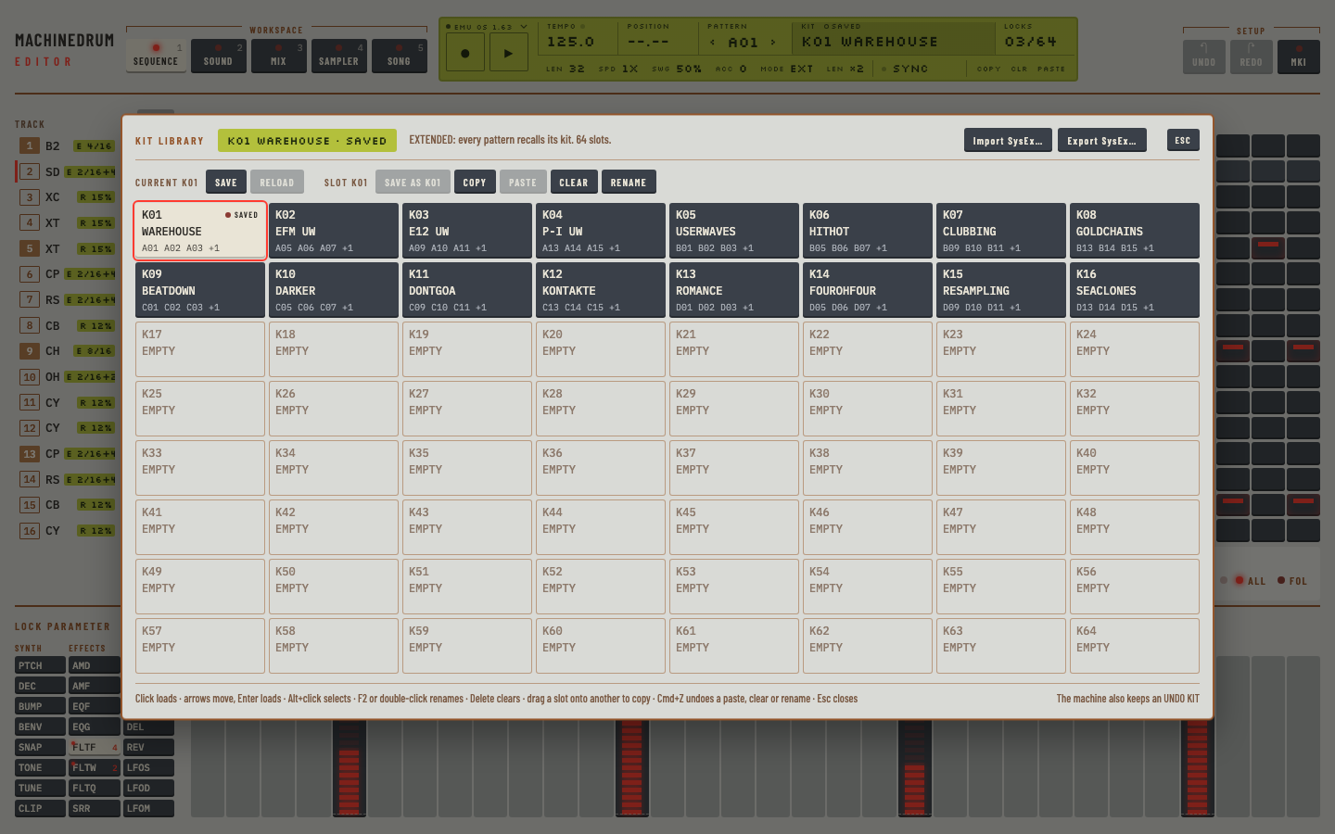This screenshot has width=1335, height=834.
Task: Click Save As K01 button
Action: tap(413, 182)
